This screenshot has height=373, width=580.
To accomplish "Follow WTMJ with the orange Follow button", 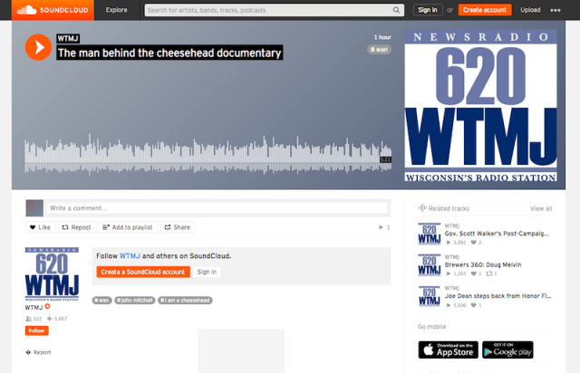I will click(36, 330).
